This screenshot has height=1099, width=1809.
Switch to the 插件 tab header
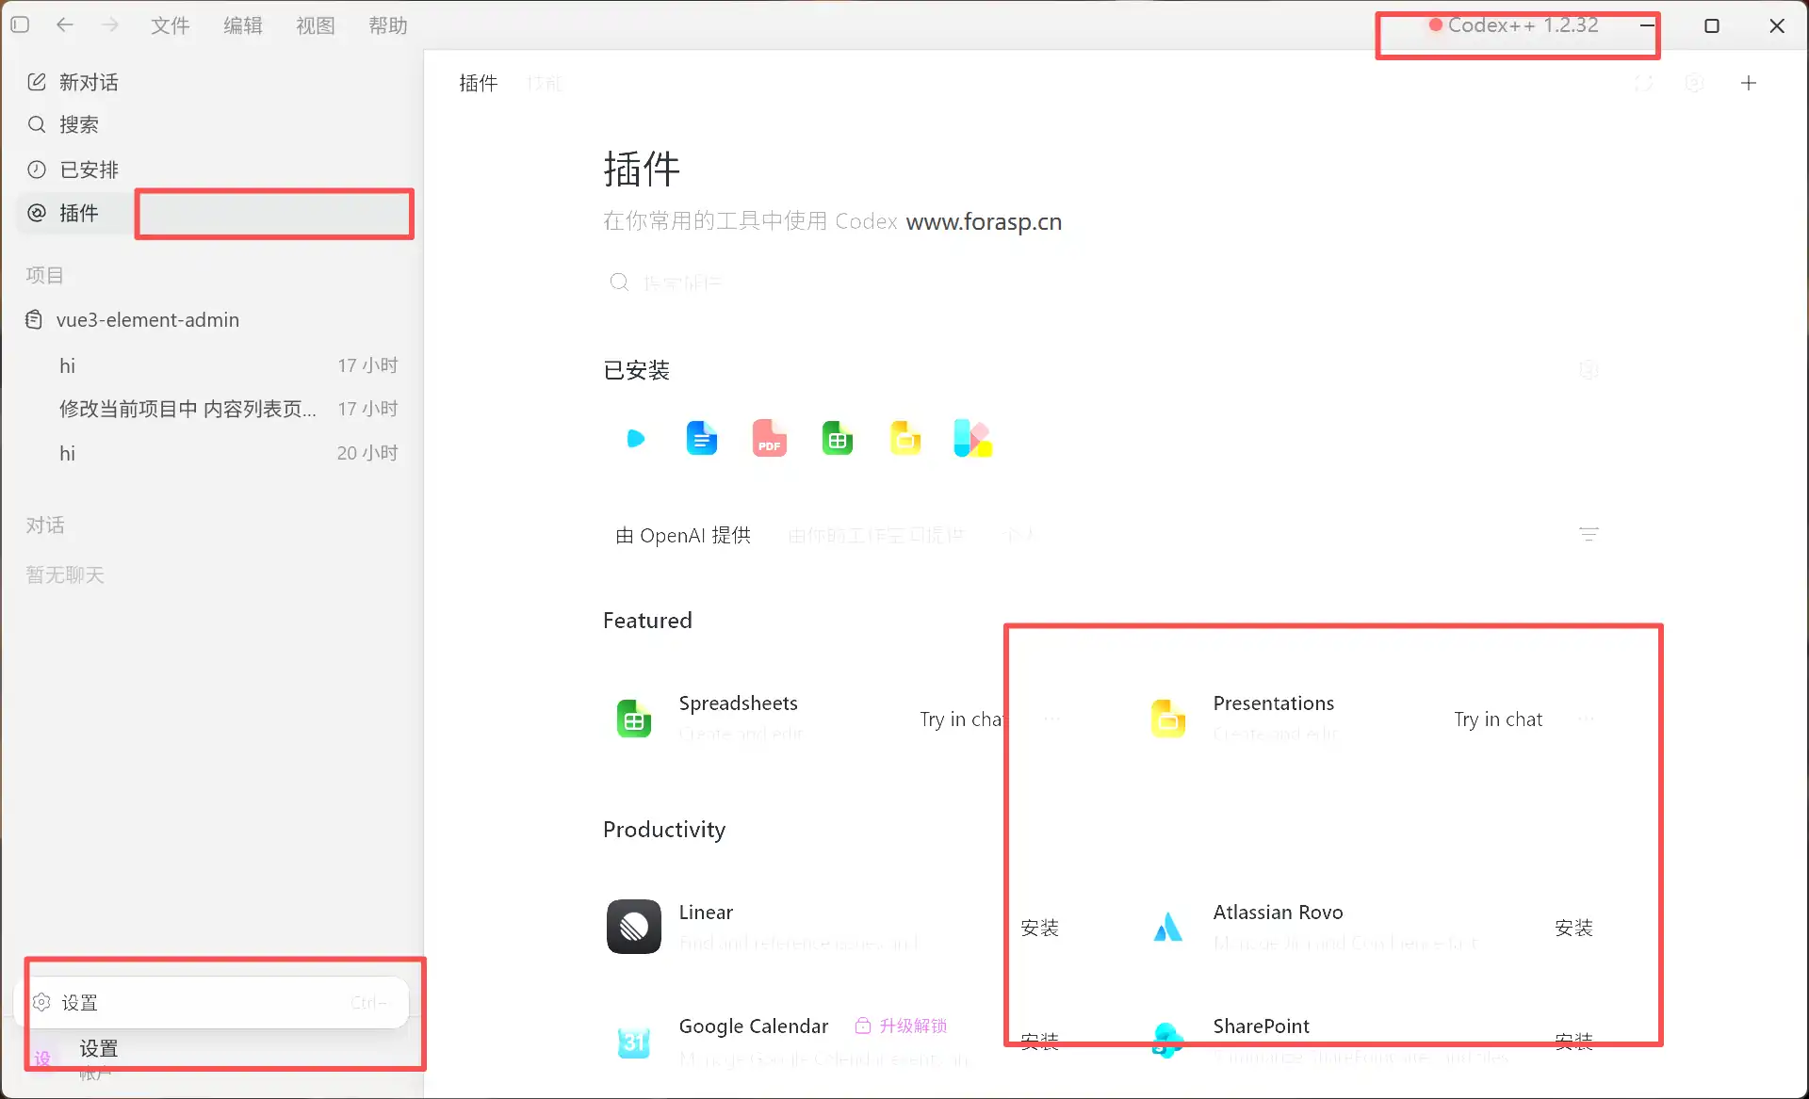tap(479, 83)
